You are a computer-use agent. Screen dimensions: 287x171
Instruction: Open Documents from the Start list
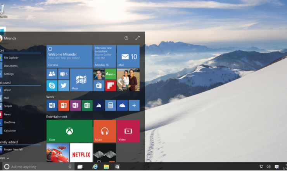tap(9, 66)
